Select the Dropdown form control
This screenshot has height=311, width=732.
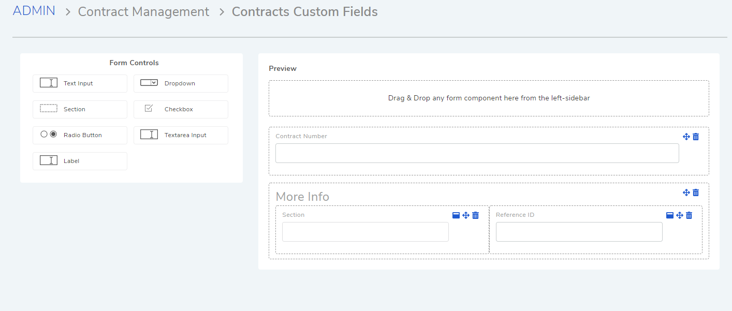[x=181, y=83]
